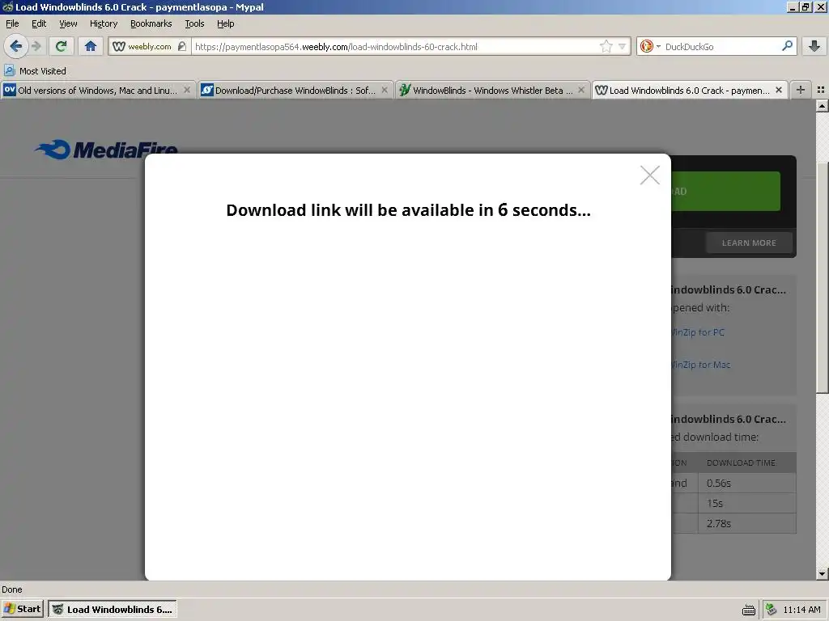This screenshot has height=621, width=829.
Task: Open the WinZip for Mac link
Action: (700, 365)
